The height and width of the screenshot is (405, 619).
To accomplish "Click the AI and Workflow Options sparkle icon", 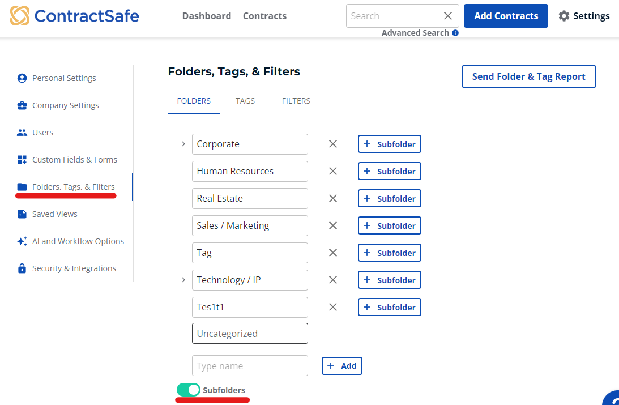I will (22, 241).
